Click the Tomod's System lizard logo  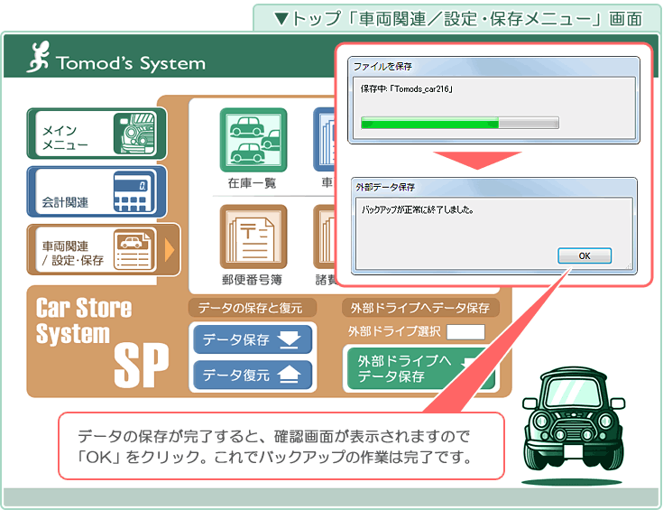(x=39, y=57)
